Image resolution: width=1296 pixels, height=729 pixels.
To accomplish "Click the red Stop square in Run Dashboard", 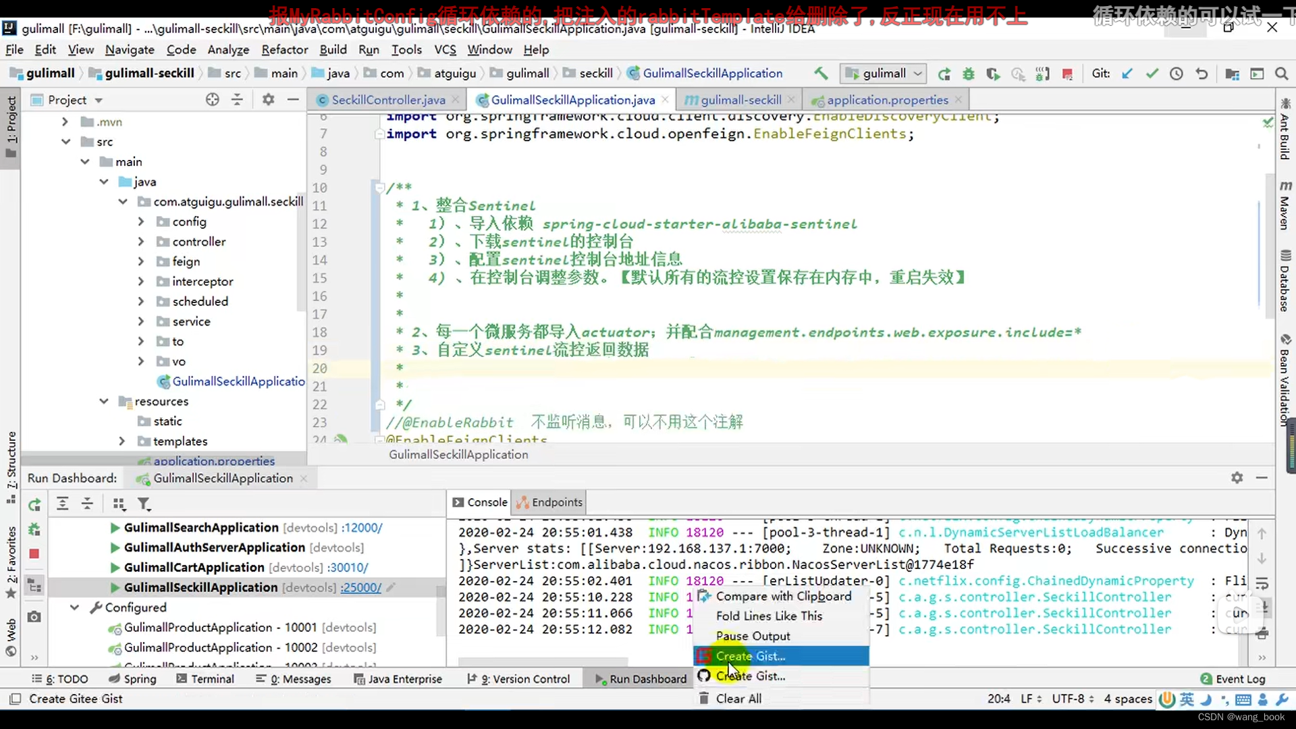I will 34,553.
